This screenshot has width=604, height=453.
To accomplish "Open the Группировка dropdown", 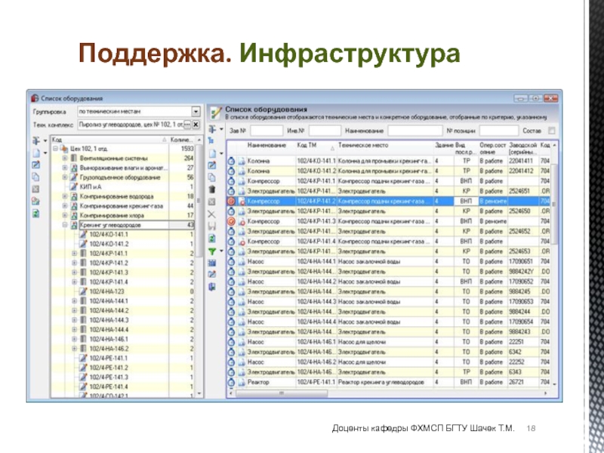I will [196, 111].
